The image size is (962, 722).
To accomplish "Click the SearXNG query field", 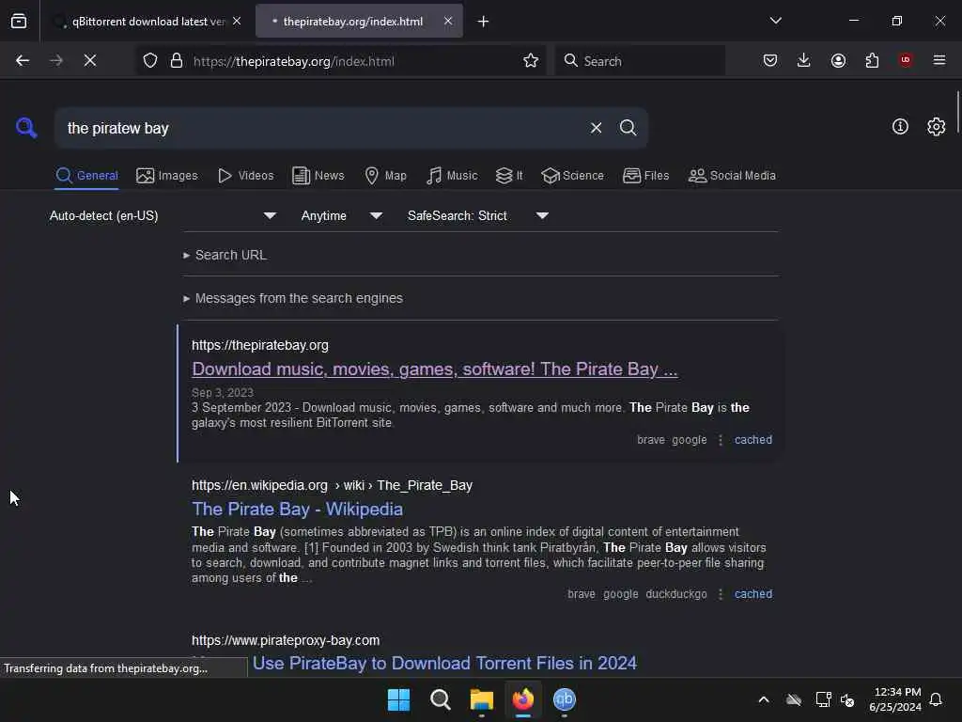I will coord(324,128).
